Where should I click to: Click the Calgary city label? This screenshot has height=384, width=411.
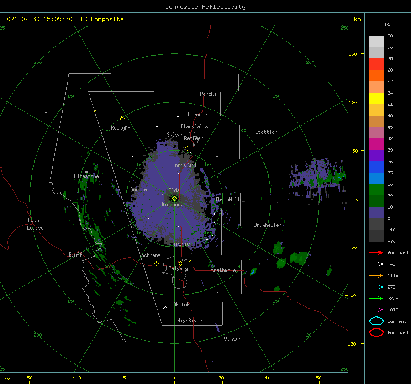click(x=178, y=268)
